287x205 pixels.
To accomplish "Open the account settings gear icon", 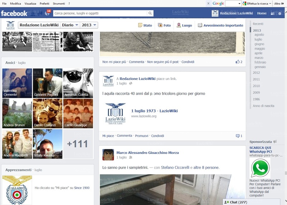I will pyautogui.click(x=280, y=14).
